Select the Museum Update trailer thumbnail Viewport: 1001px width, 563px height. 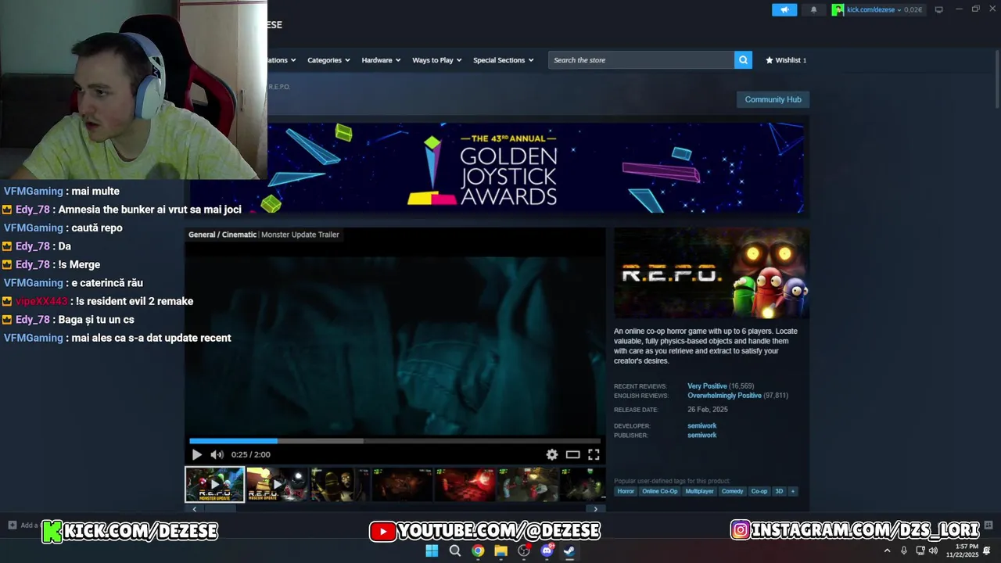(278, 485)
